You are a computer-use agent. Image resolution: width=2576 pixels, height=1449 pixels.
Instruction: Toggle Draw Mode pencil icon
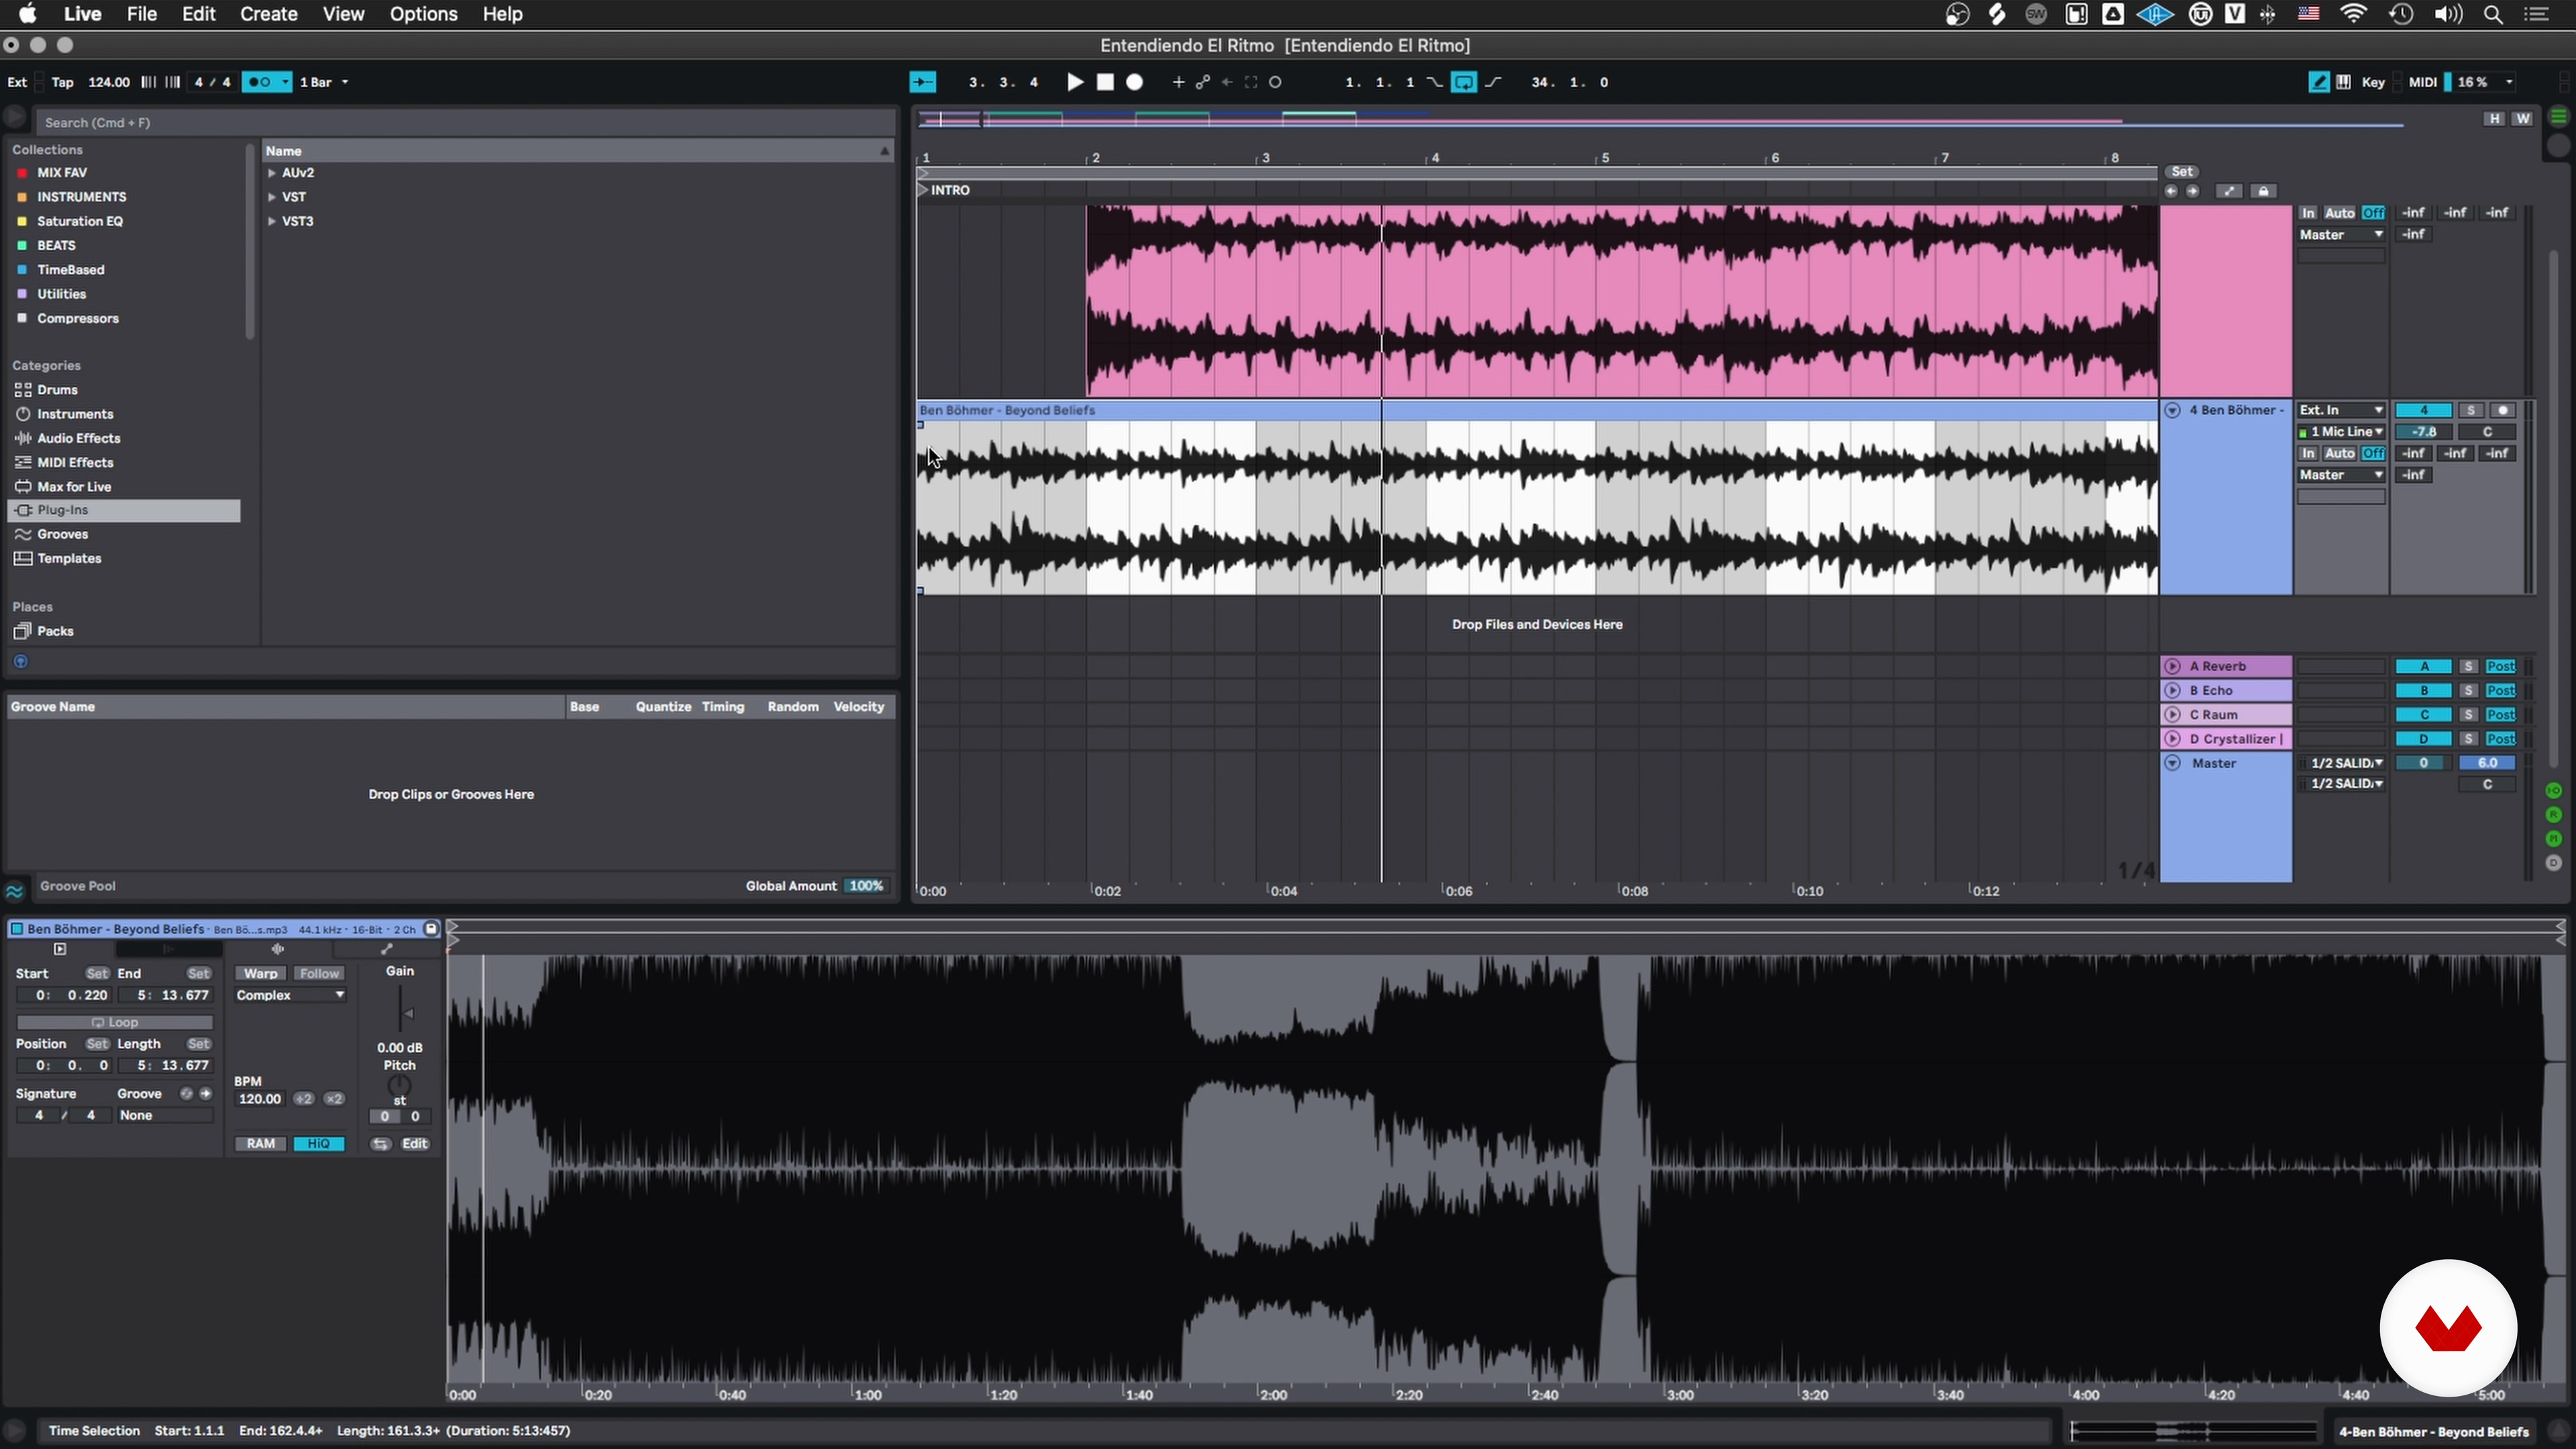point(2318,82)
